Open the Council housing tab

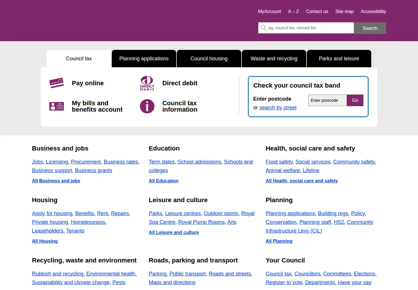click(209, 59)
